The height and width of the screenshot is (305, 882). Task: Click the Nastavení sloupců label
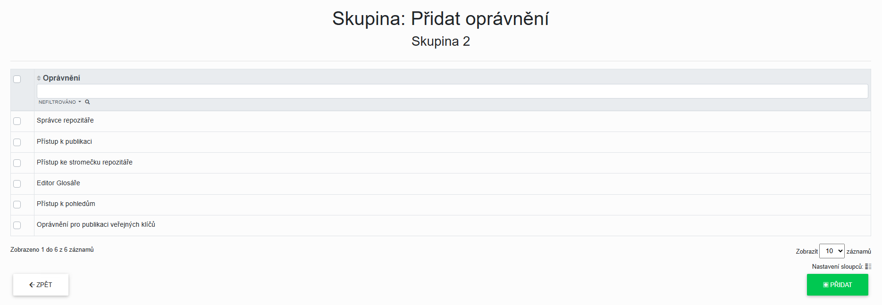(837, 267)
